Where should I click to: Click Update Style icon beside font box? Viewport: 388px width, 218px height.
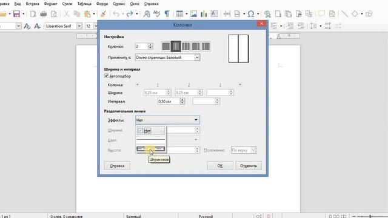(27, 26)
